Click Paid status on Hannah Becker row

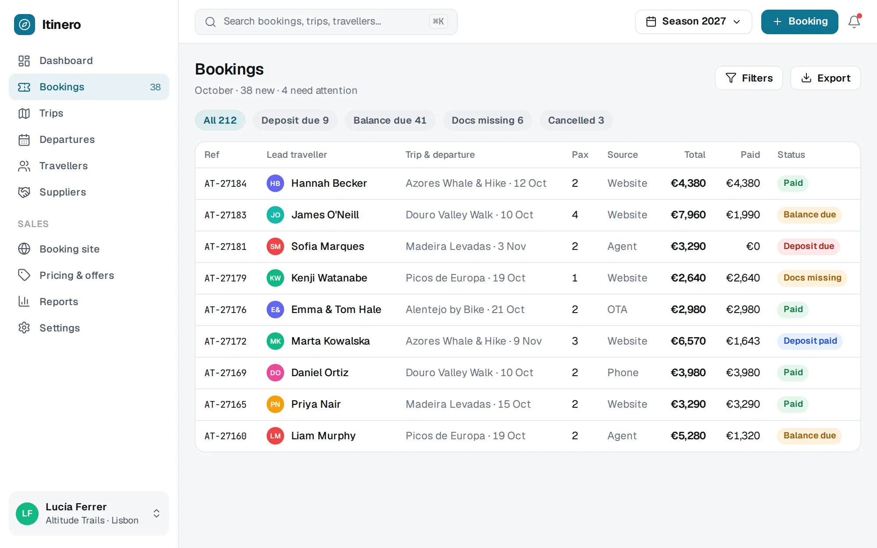pos(793,183)
